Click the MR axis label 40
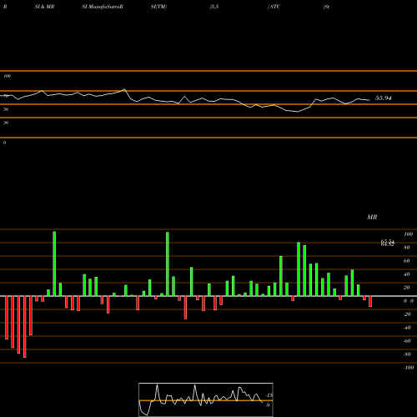The width and height of the screenshot is (417, 417). [407, 274]
